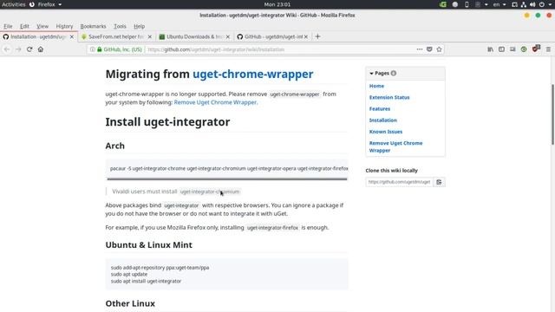Open the Edit menu

coord(24,26)
